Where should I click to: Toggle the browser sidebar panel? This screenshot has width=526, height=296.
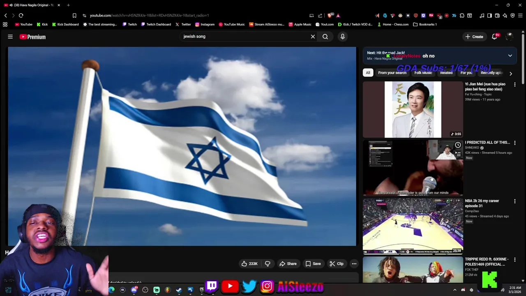489,16
